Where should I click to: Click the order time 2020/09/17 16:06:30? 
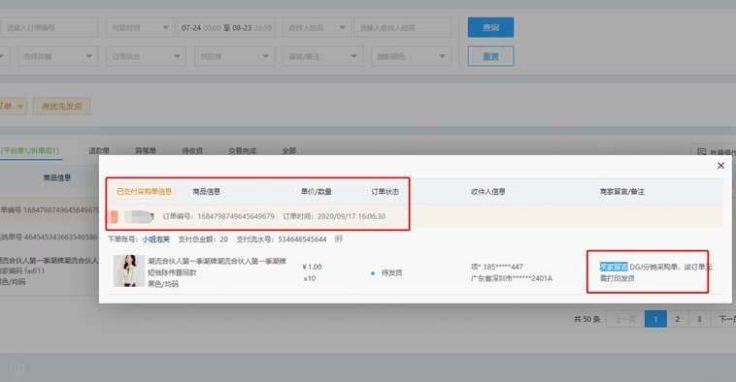[351, 216]
